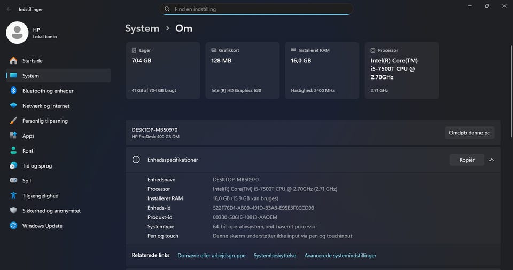Screen dimensions: 513x270
Task: Click the Processor row value in specifications
Action: (275, 189)
